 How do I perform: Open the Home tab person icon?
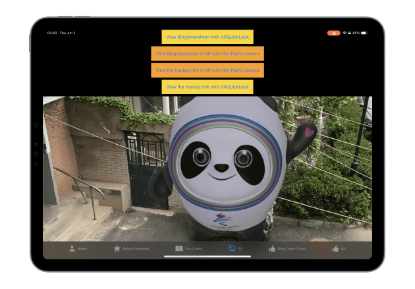(x=72, y=249)
